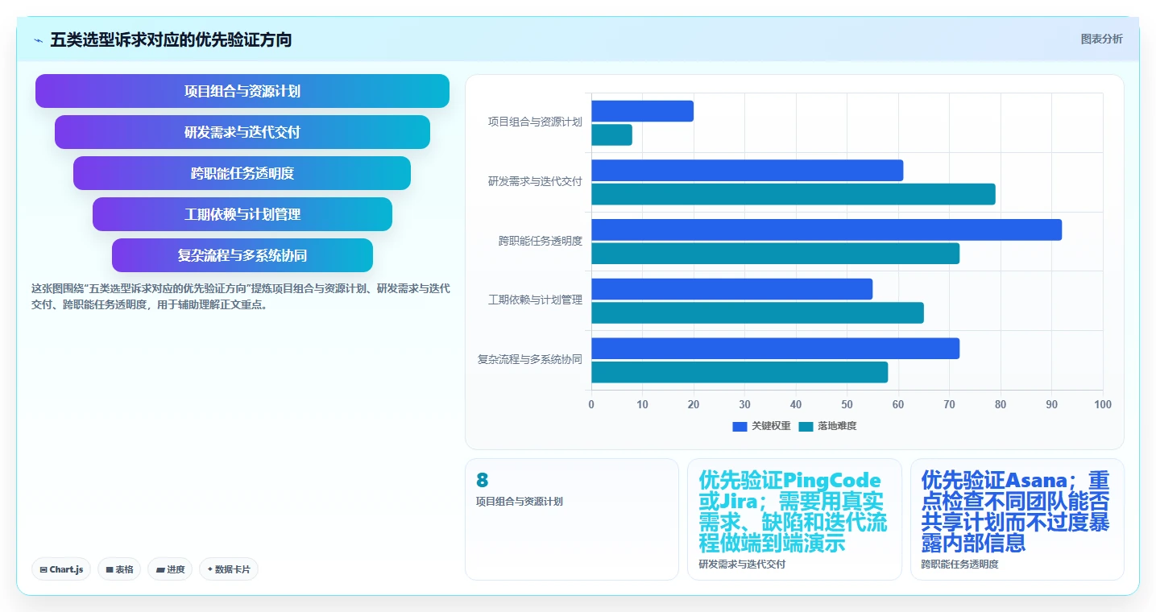The width and height of the screenshot is (1156, 612).
Task: Click the x-axis tick label 100
Action: [1103, 404]
